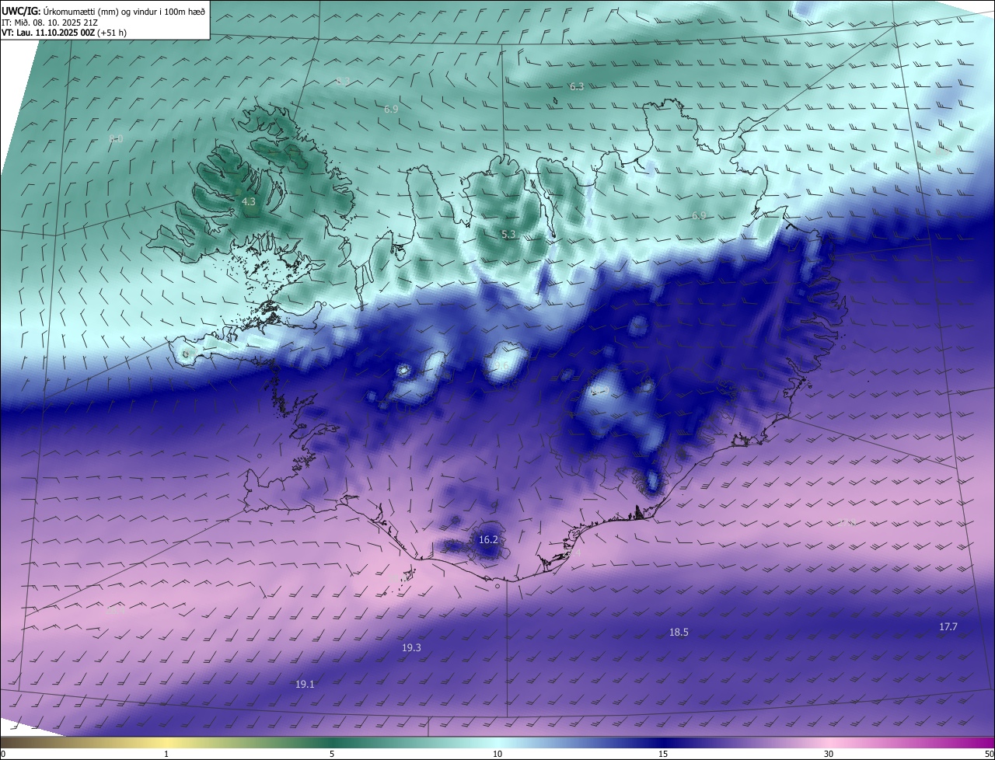
Task: Click the 16.2 value on the south coast
Action: coord(489,539)
